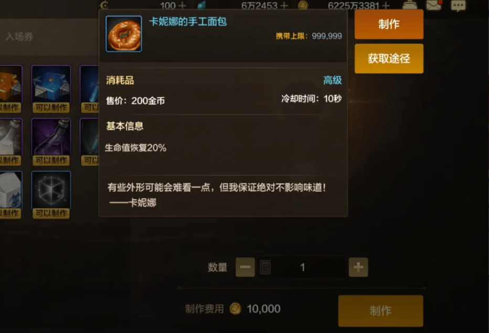Open the mail envelope icon
Image resolution: width=489 pixels, height=333 pixels.
point(434,5)
